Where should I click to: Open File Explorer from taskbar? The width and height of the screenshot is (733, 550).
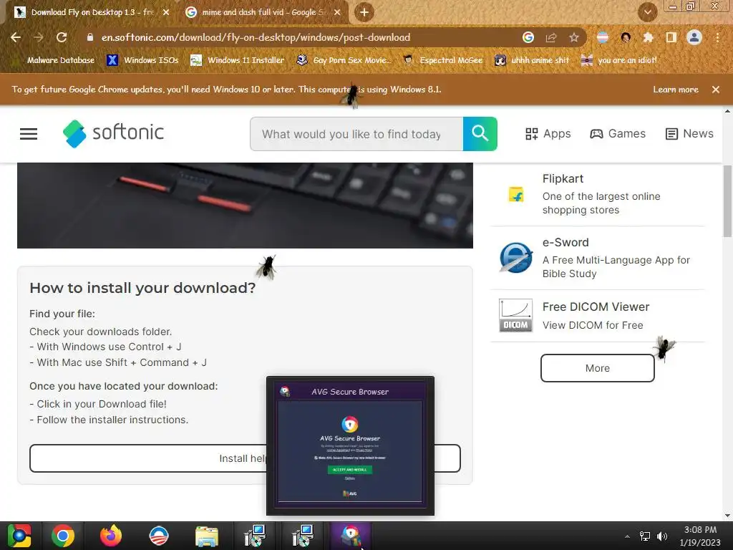point(207,537)
